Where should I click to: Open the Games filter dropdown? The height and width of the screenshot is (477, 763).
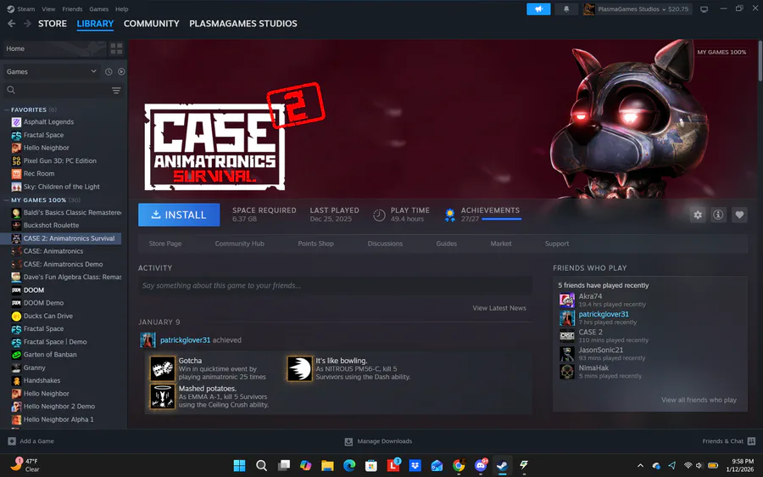52,71
